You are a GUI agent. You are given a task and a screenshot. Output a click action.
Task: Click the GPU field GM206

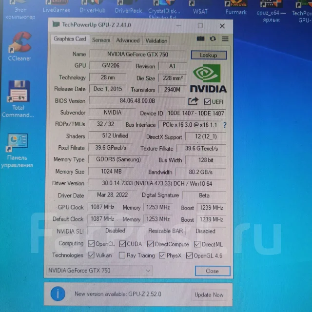point(111,65)
